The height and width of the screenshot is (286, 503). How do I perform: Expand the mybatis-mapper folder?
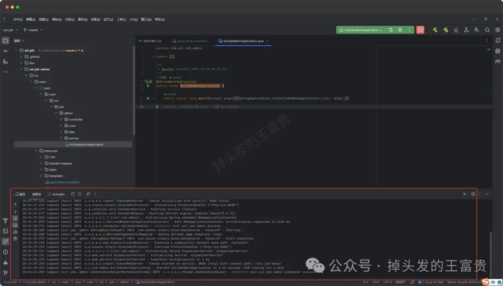[x=41, y=163]
